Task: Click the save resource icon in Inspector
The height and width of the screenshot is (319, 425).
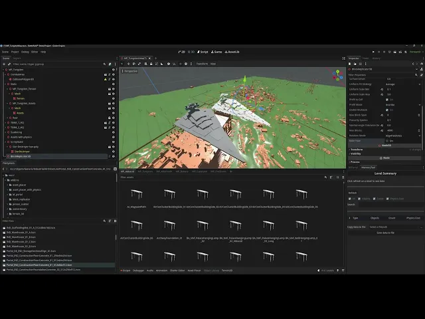Action: (360, 64)
